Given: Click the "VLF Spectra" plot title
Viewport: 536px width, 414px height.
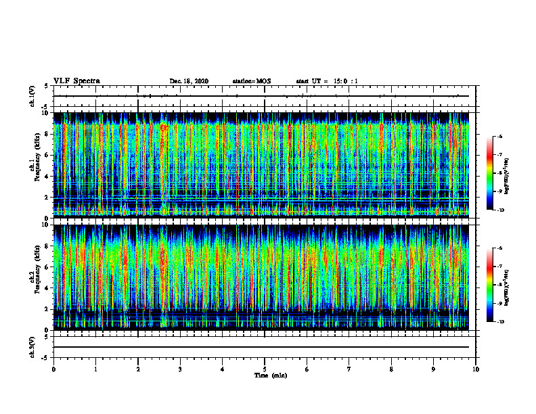Looking at the screenshot, I should [76, 80].
